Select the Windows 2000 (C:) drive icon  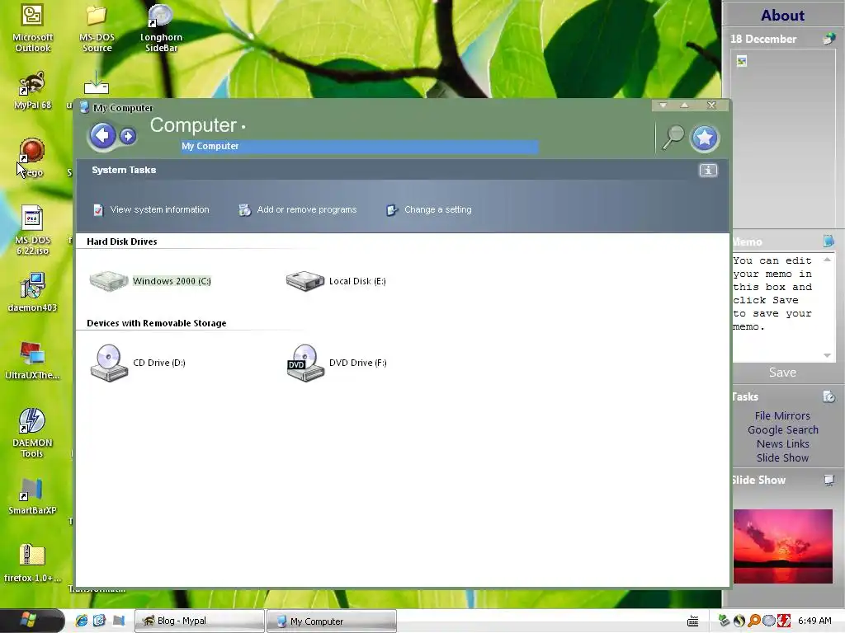click(x=109, y=280)
